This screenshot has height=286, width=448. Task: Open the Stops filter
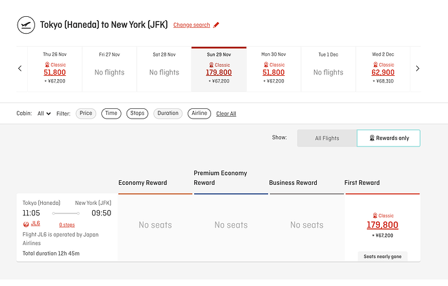point(137,113)
